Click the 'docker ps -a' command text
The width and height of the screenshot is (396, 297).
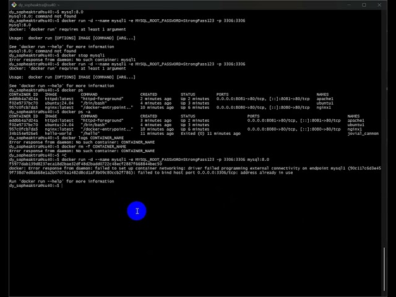[x=75, y=111]
